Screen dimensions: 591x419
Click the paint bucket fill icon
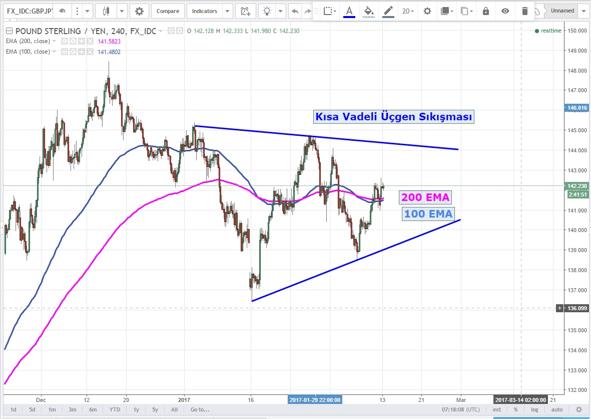pyautogui.click(x=368, y=11)
